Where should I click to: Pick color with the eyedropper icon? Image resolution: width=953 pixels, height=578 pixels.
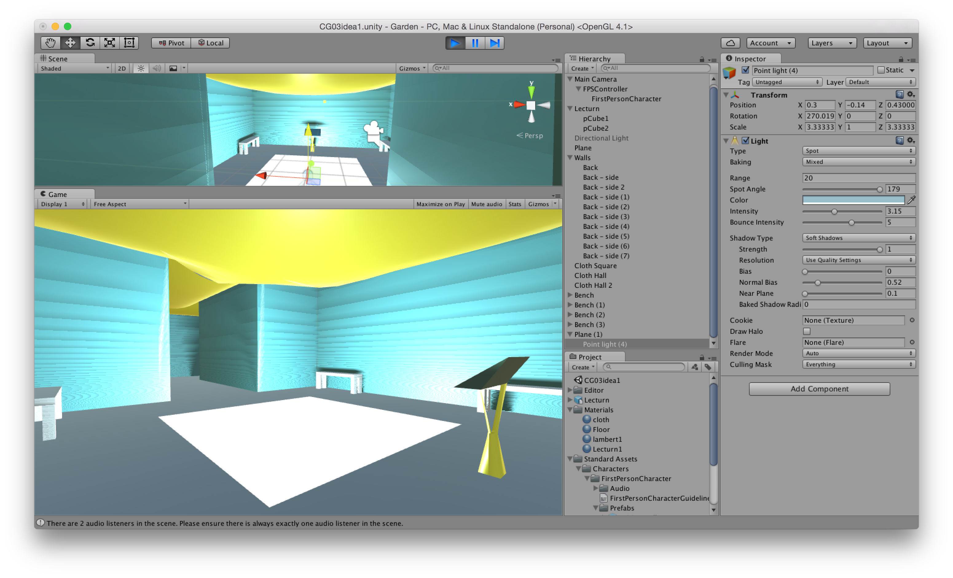pyautogui.click(x=911, y=200)
